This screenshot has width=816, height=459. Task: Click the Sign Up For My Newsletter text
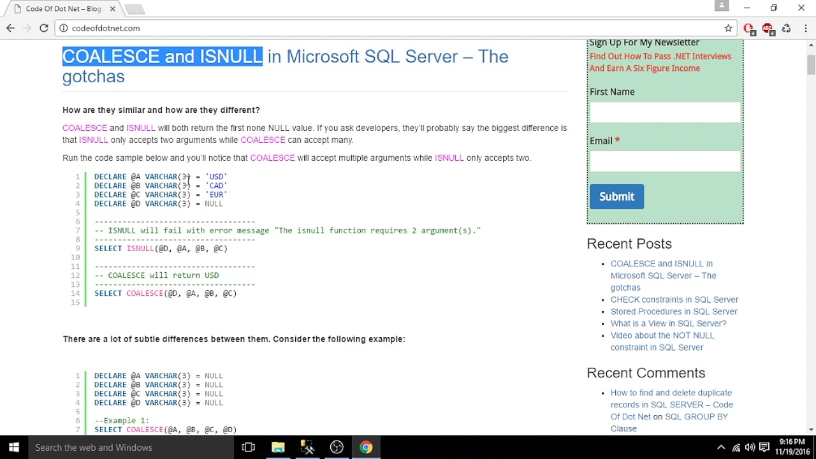(x=644, y=43)
